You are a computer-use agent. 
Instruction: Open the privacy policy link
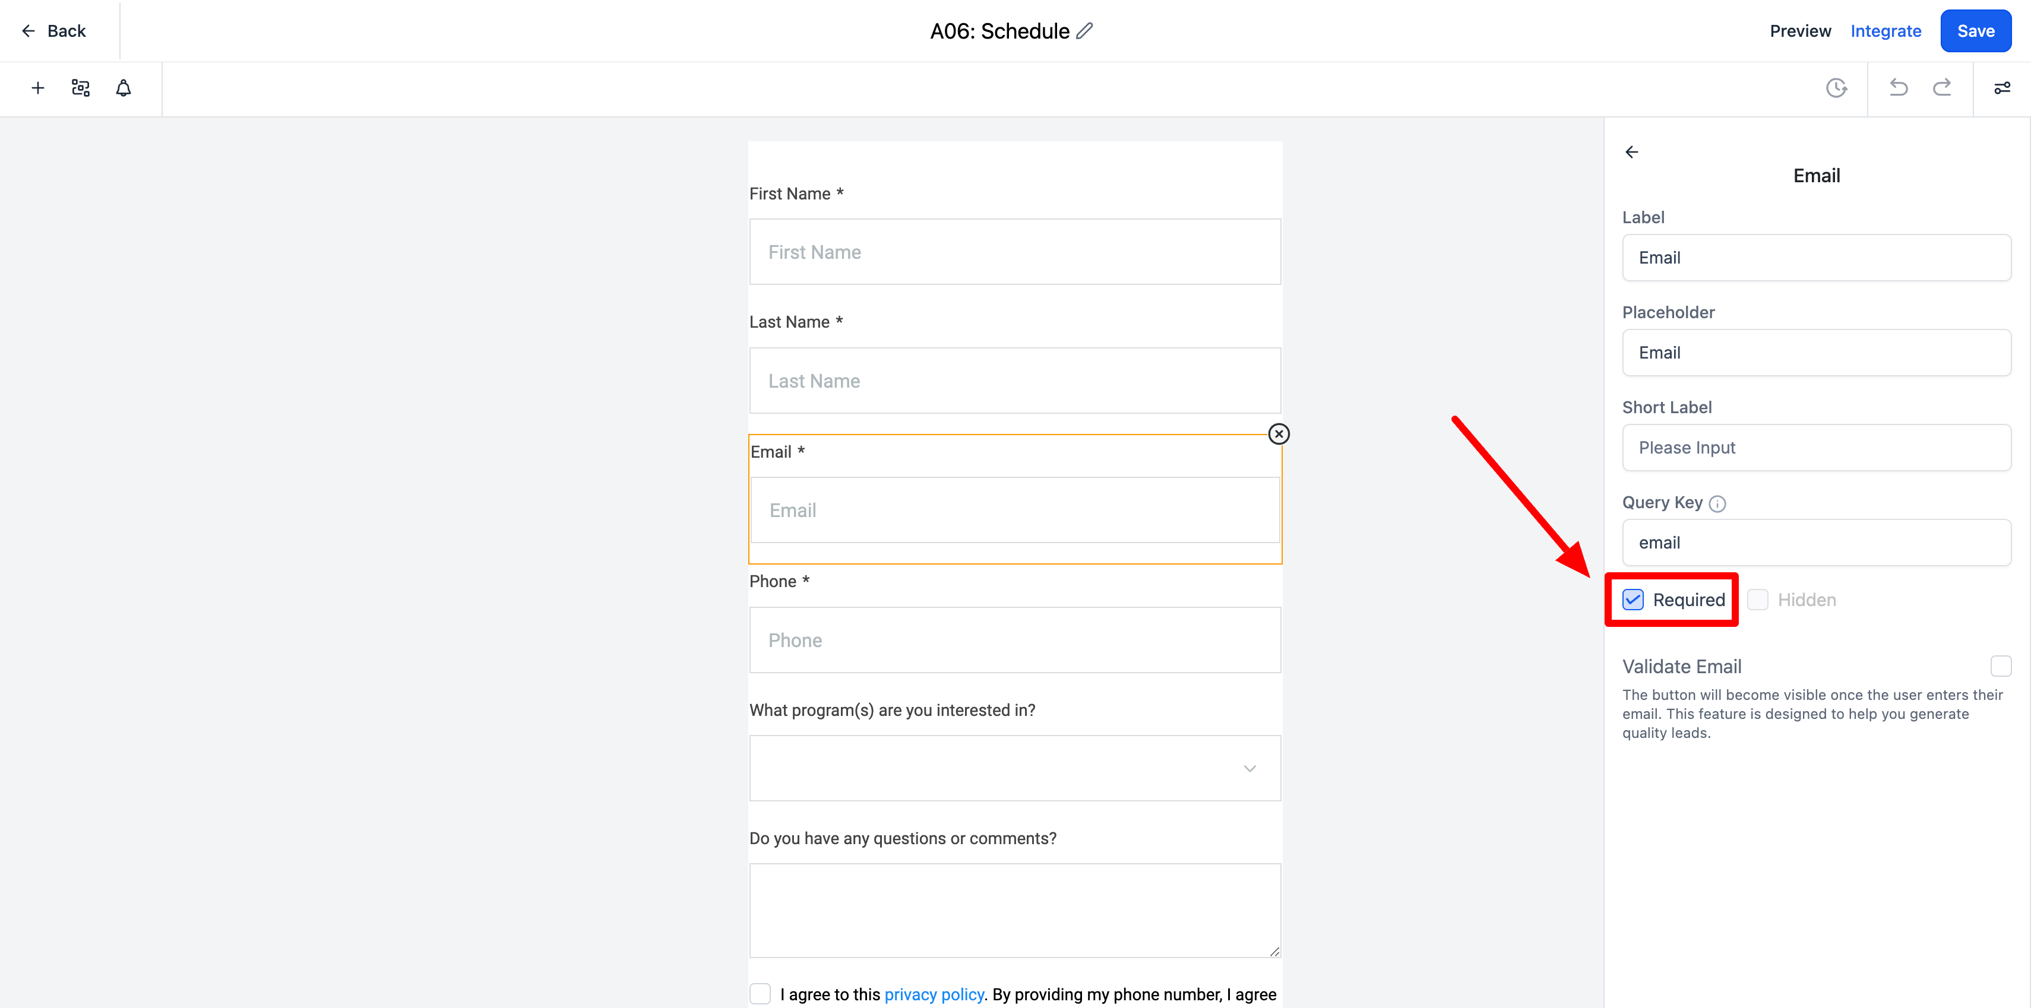(934, 994)
